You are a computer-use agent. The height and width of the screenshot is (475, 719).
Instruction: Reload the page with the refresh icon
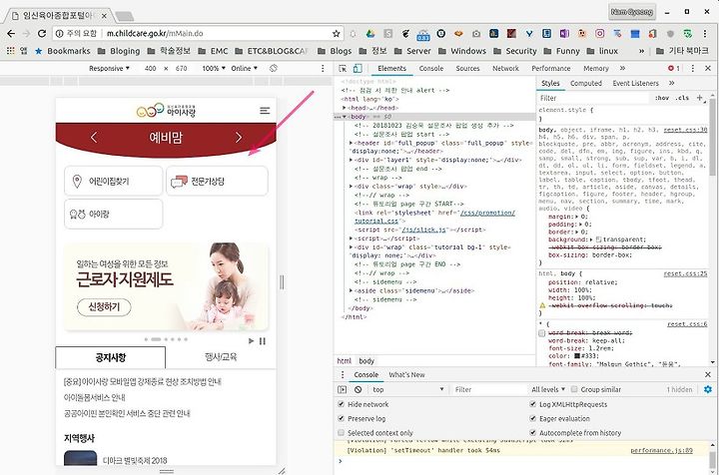(x=42, y=34)
